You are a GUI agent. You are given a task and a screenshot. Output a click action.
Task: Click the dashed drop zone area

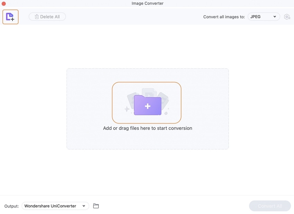click(x=148, y=109)
